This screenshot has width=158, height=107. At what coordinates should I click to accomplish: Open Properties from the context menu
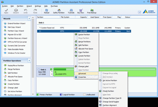coord(86,77)
